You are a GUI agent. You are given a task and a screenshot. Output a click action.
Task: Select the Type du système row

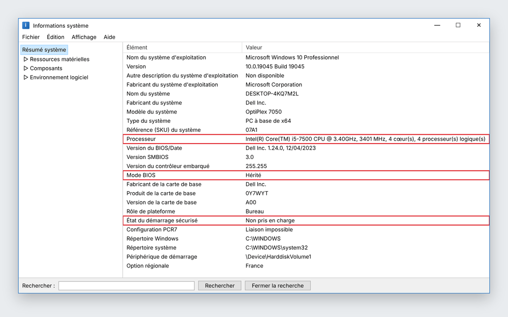coord(306,121)
